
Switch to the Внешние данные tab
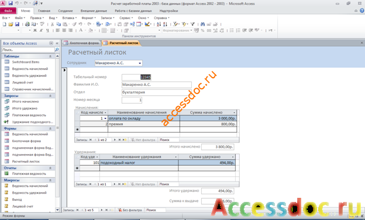(x=94, y=11)
